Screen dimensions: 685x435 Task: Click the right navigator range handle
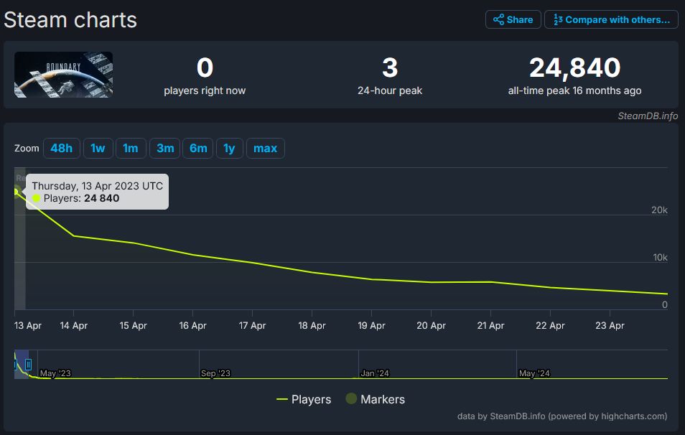[x=29, y=364]
